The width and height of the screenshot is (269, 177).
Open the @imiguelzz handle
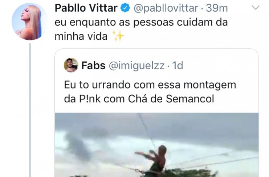tap(137, 66)
